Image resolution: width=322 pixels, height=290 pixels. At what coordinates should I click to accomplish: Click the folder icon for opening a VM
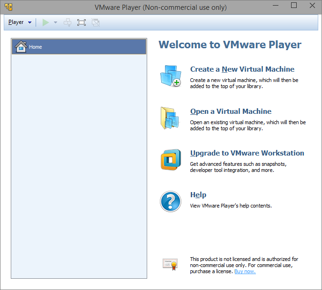170,118
